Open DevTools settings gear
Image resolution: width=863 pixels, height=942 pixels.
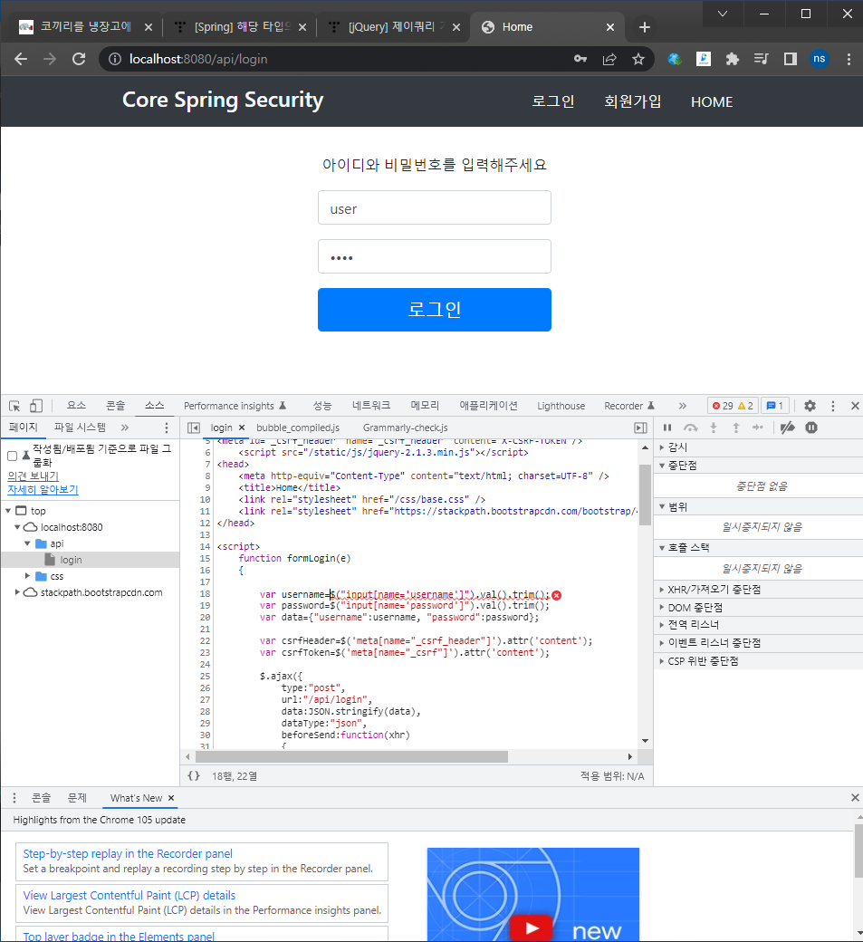(x=810, y=406)
